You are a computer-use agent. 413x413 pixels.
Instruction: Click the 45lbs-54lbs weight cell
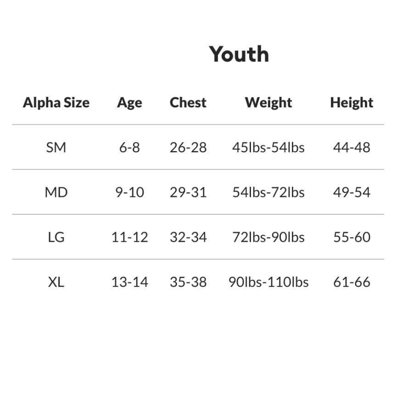(268, 147)
